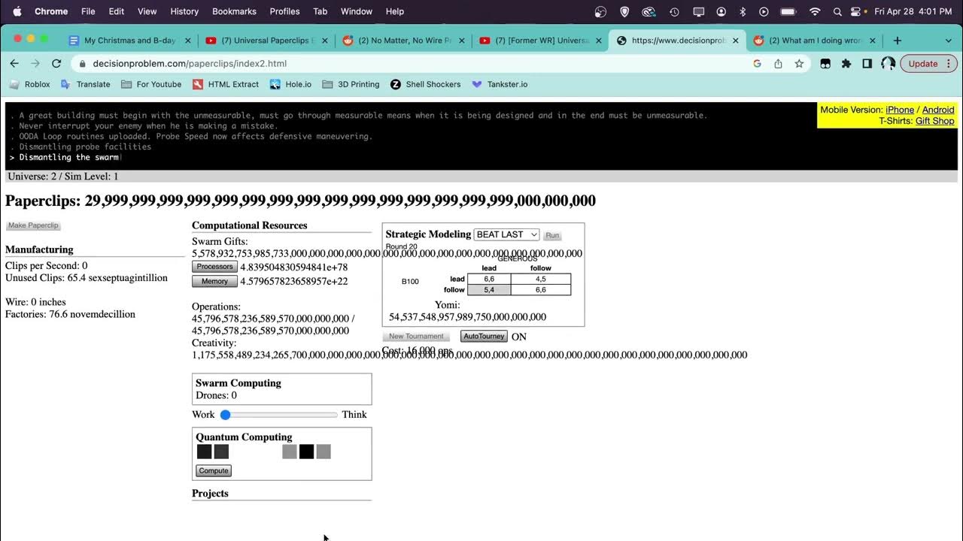
Task: Reload the paperclips page
Action: 56,64
